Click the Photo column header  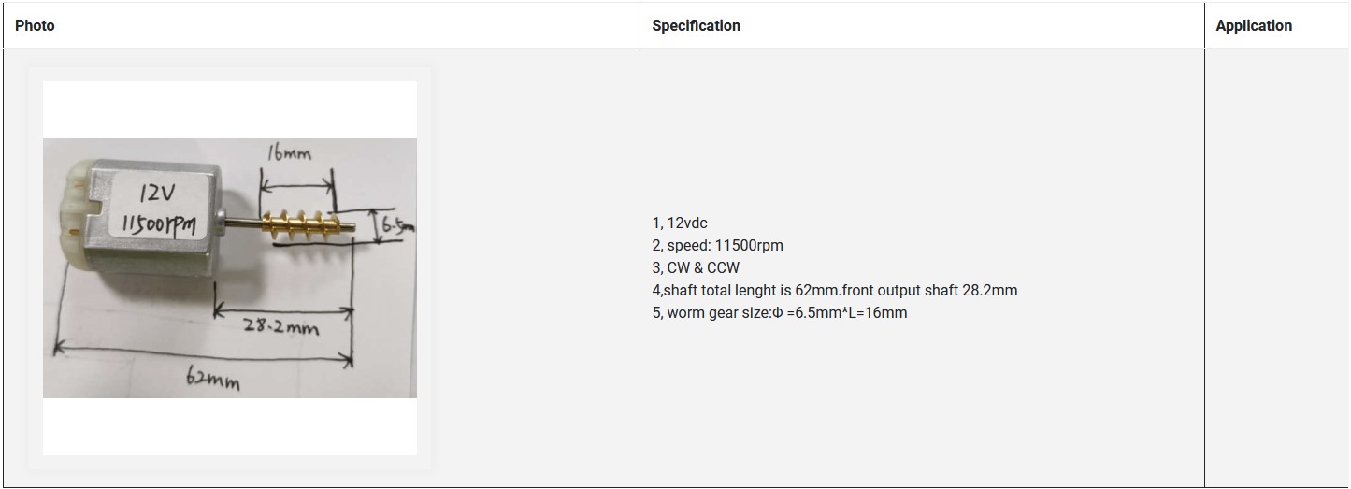click(x=35, y=26)
